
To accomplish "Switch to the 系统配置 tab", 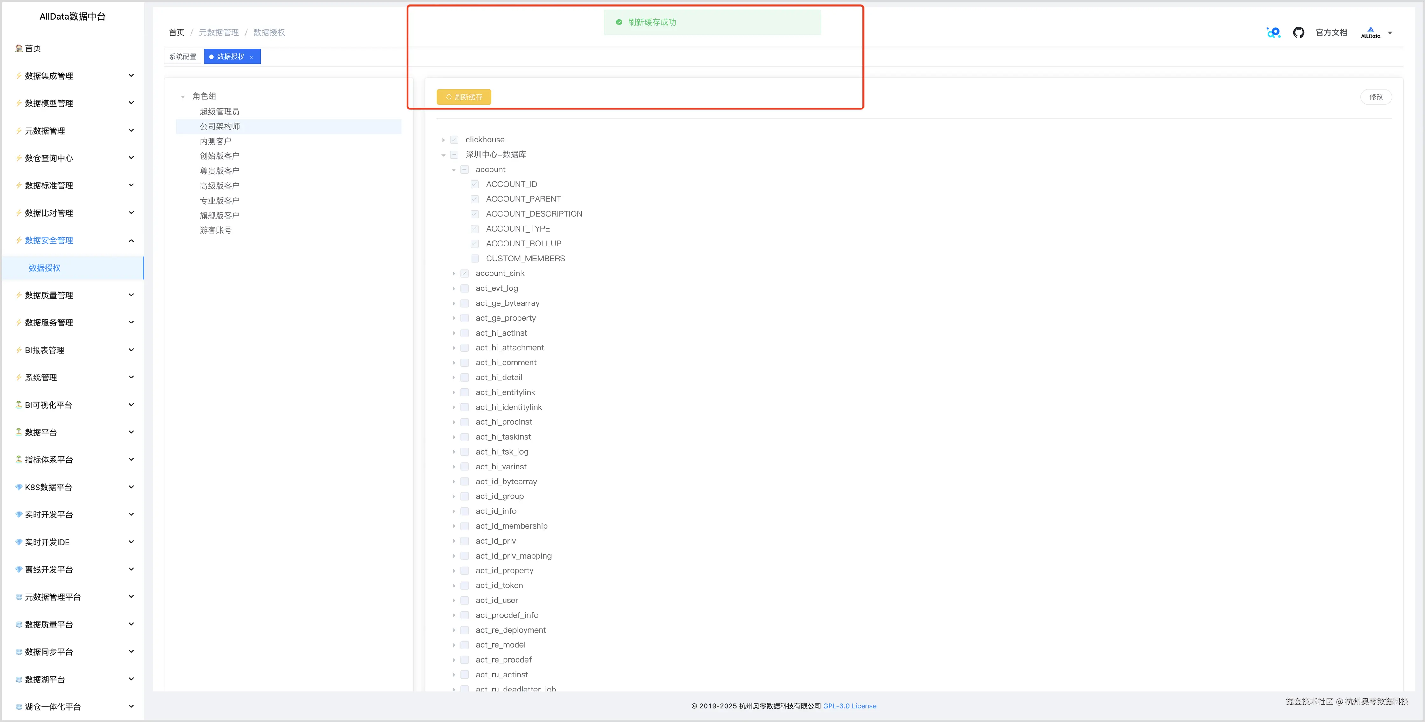I will click(x=183, y=56).
